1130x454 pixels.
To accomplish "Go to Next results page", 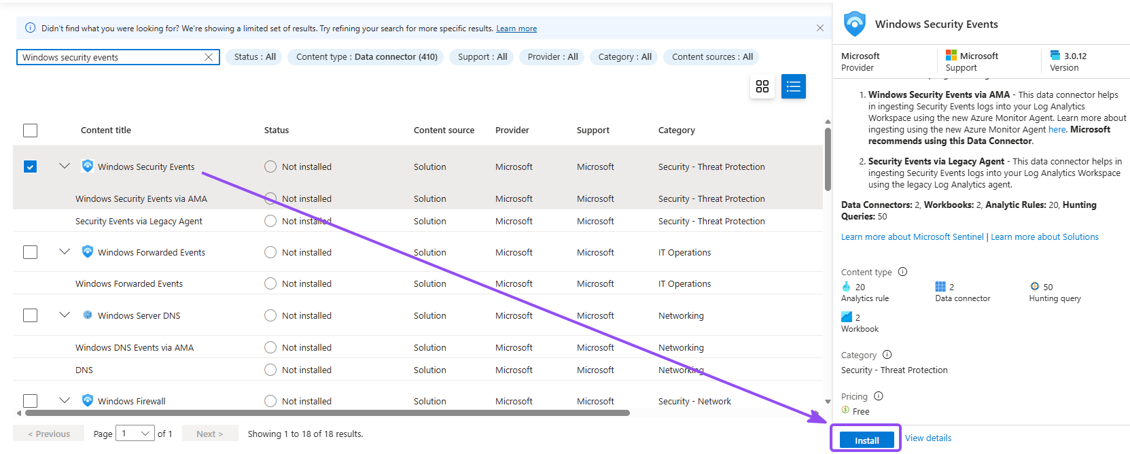I will (210, 434).
